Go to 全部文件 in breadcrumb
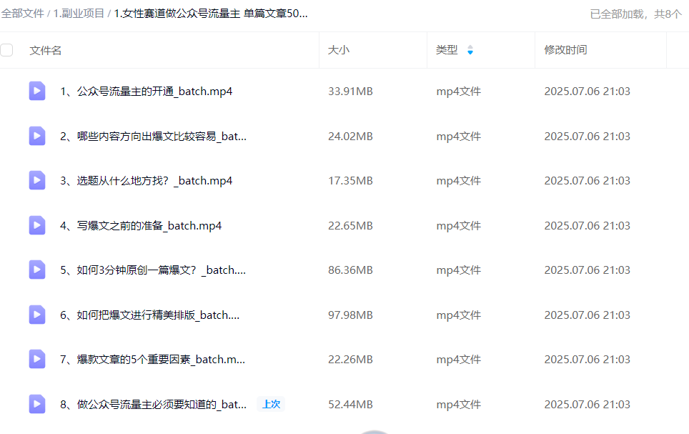The image size is (689, 434). pyautogui.click(x=23, y=14)
